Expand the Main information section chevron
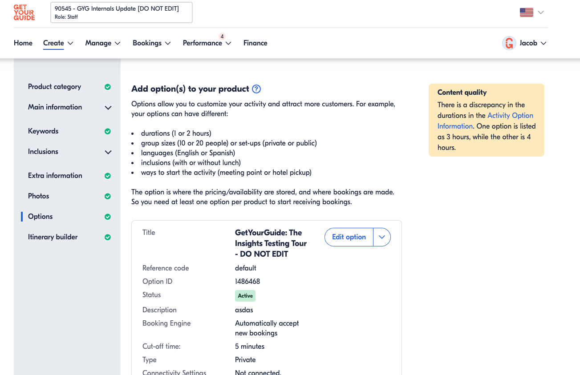 click(x=108, y=107)
